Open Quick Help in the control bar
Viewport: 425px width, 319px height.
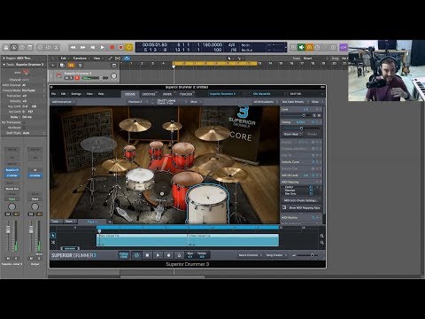(22, 47)
